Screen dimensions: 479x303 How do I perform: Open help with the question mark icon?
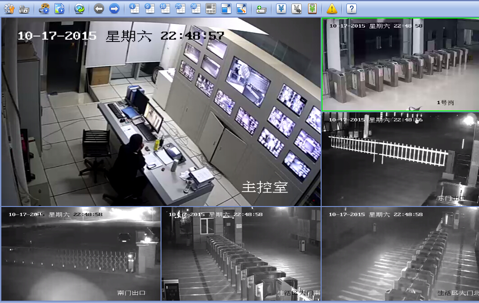pyautogui.click(x=351, y=8)
